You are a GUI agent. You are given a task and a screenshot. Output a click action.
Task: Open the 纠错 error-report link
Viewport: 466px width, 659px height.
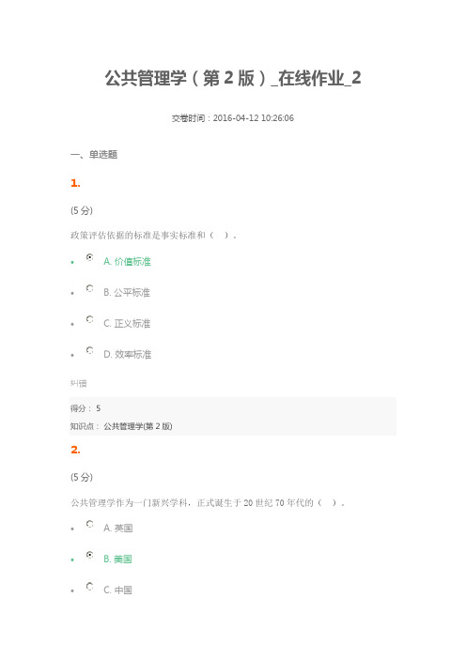[x=79, y=383]
